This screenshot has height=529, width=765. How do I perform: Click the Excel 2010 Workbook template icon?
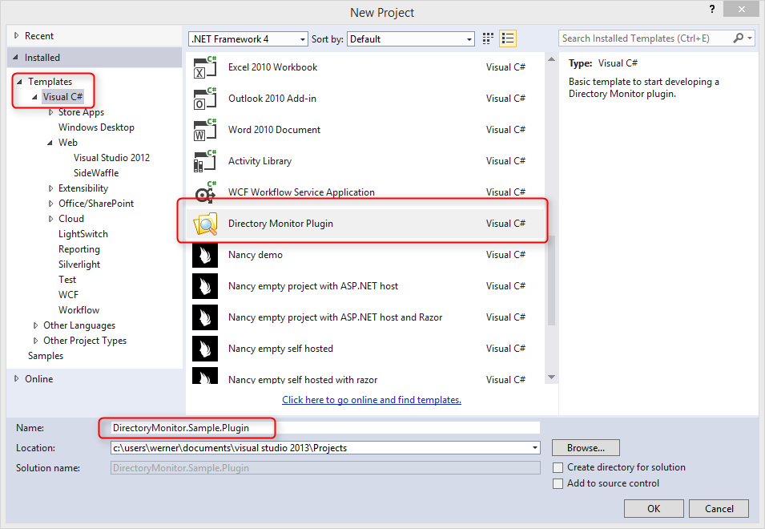pyautogui.click(x=205, y=67)
